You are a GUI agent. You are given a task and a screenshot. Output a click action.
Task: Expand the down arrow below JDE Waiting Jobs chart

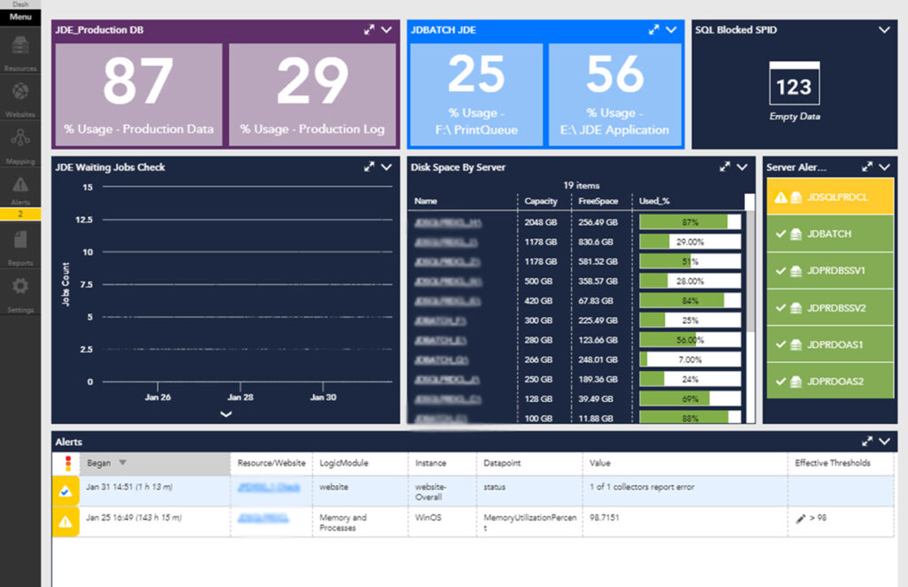(224, 414)
